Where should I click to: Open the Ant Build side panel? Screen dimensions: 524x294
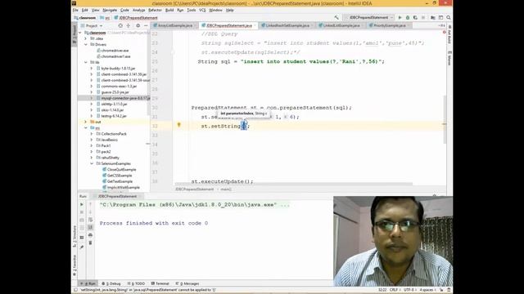[449, 34]
